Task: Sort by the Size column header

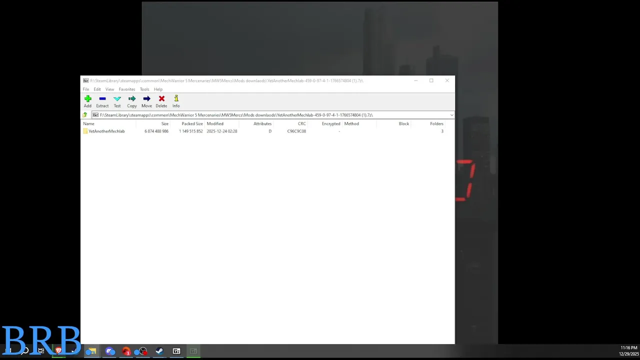Action: (164, 123)
